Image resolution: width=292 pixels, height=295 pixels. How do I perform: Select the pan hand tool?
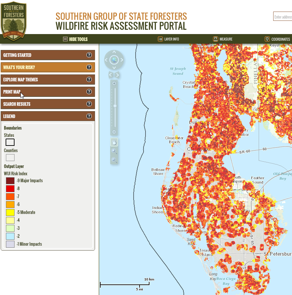(114, 142)
